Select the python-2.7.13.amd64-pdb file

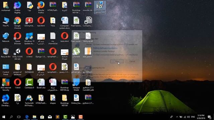tap(88, 85)
